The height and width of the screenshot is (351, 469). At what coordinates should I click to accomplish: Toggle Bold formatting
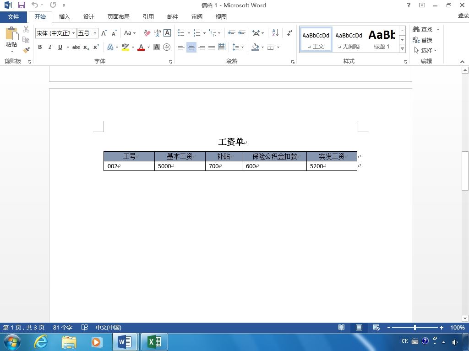click(x=40, y=47)
